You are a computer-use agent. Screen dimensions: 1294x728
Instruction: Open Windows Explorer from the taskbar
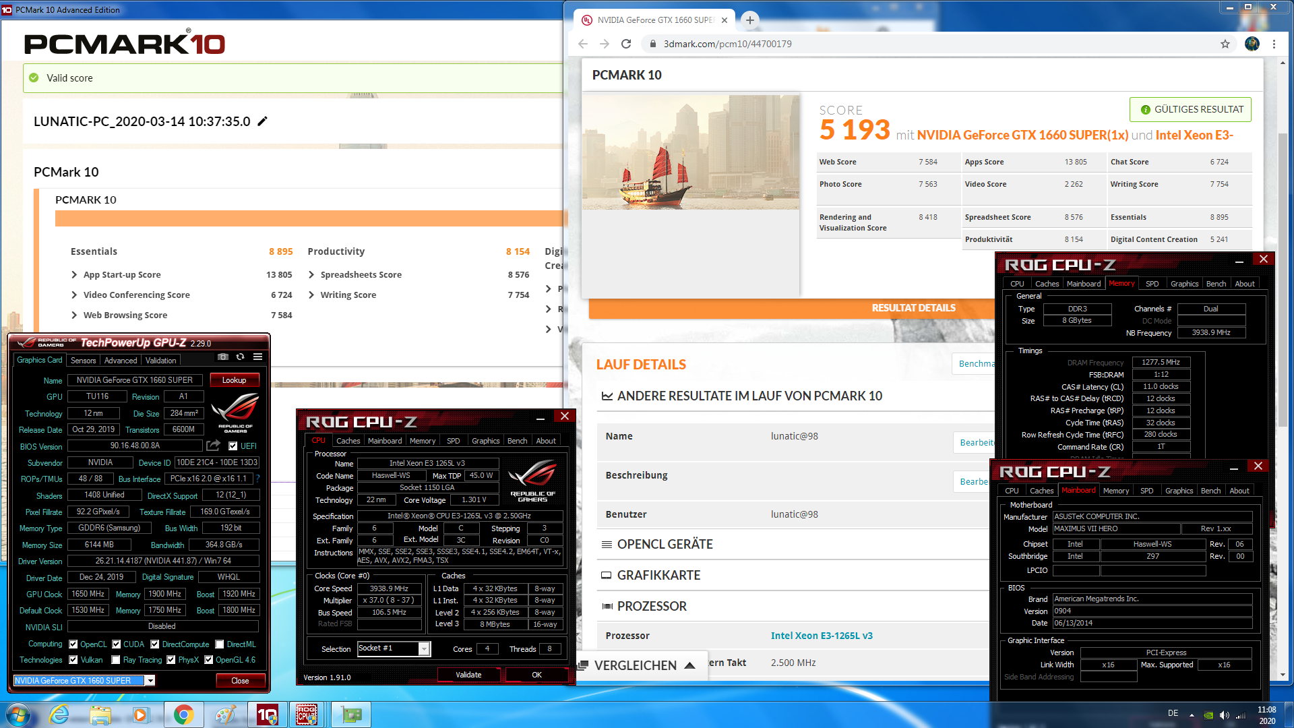tap(100, 715)
